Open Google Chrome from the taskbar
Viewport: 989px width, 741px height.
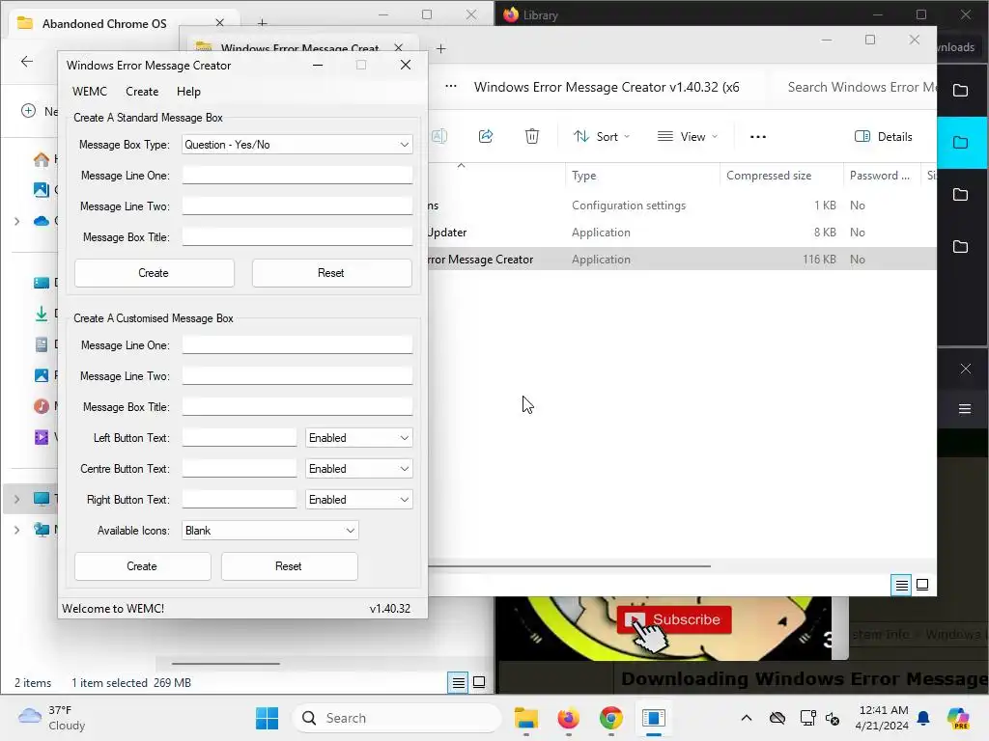click(611, 718)
